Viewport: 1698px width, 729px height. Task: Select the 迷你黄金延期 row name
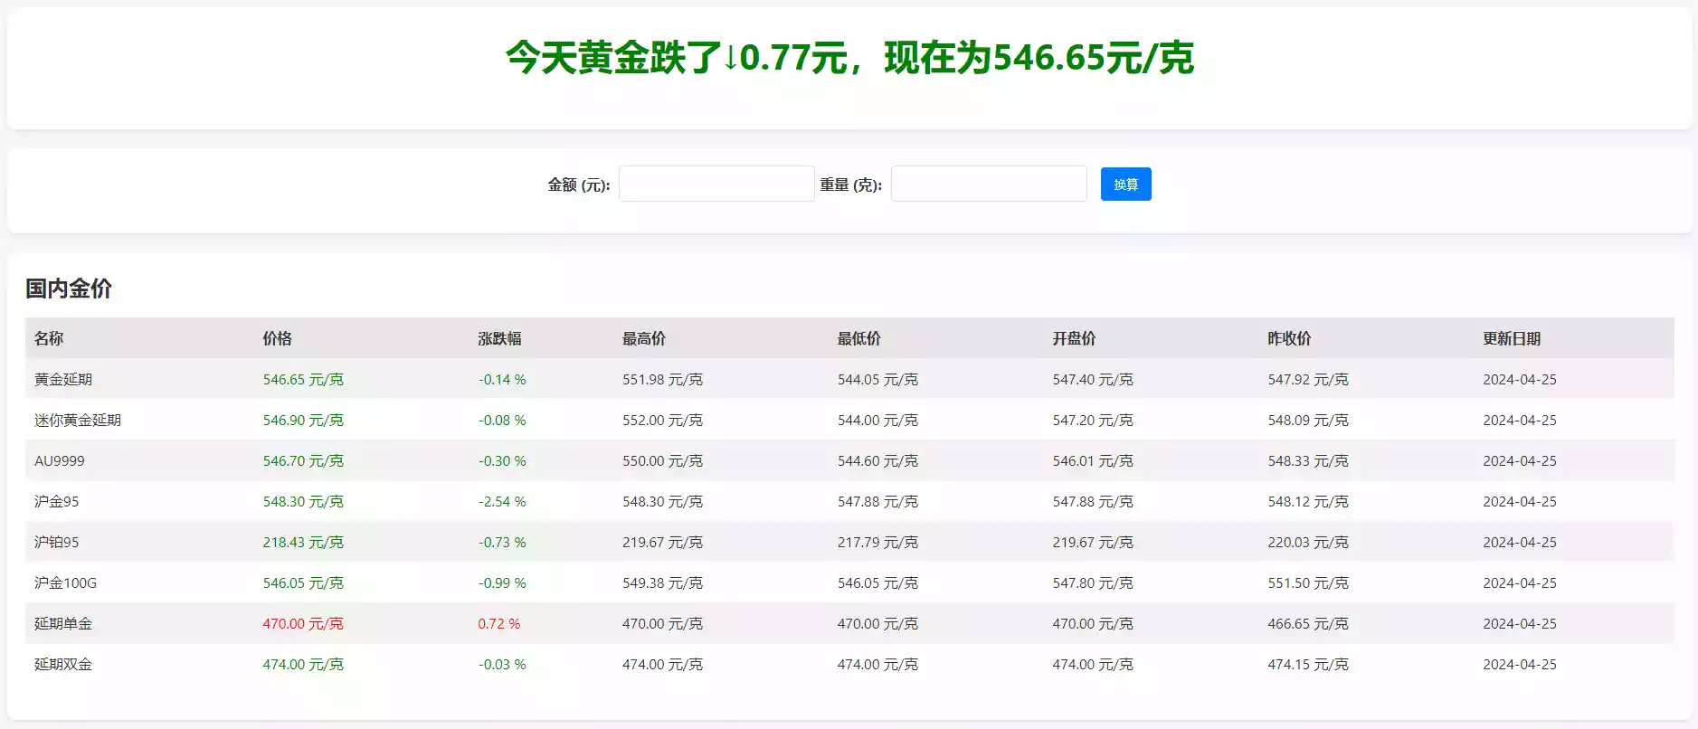coord(78,420)
